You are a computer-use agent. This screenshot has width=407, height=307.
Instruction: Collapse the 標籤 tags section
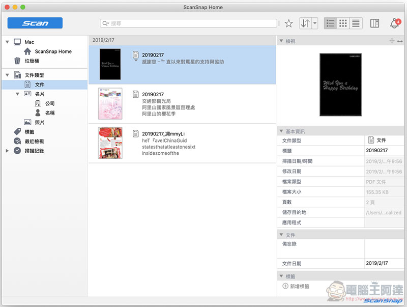click(281, 276)
